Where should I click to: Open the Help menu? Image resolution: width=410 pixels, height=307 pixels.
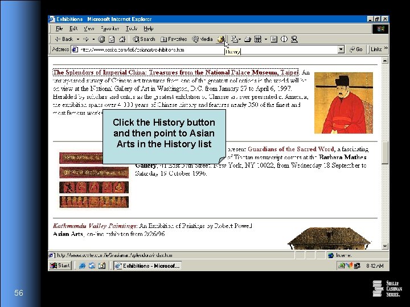point(148,28)
